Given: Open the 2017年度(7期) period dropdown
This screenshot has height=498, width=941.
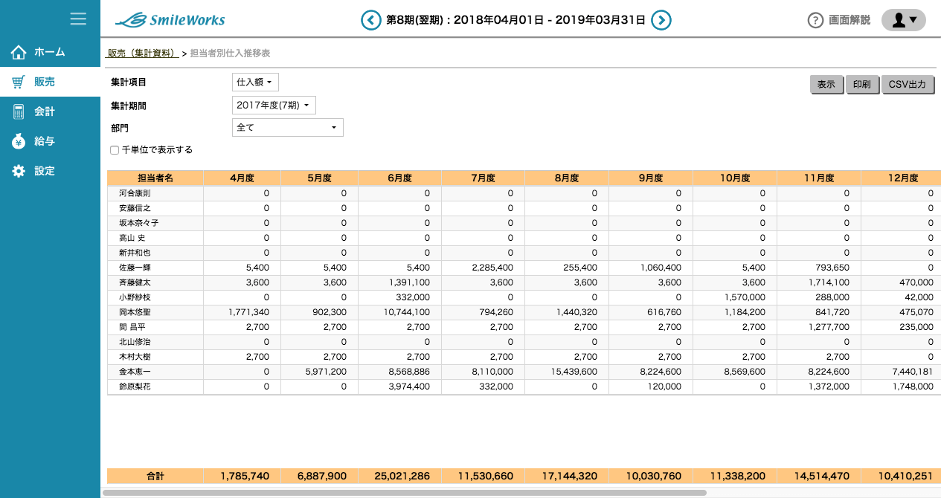Looking at the screenshot, I should coord(274,106).
